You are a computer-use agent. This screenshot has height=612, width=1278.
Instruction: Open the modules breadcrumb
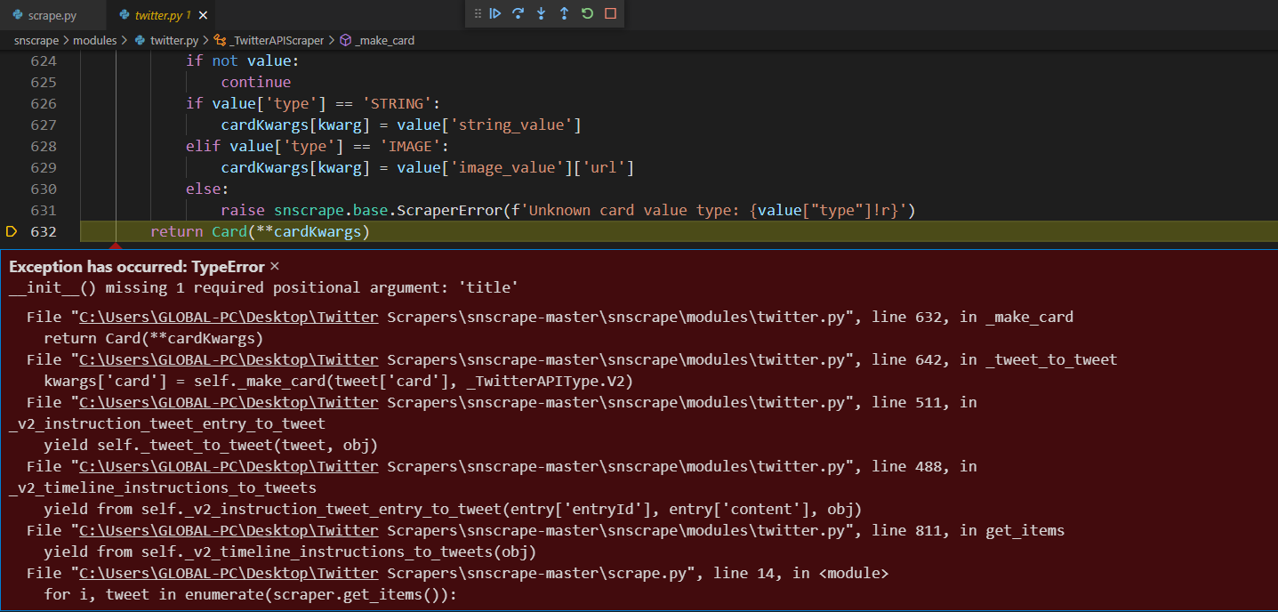tap(95, 40)
